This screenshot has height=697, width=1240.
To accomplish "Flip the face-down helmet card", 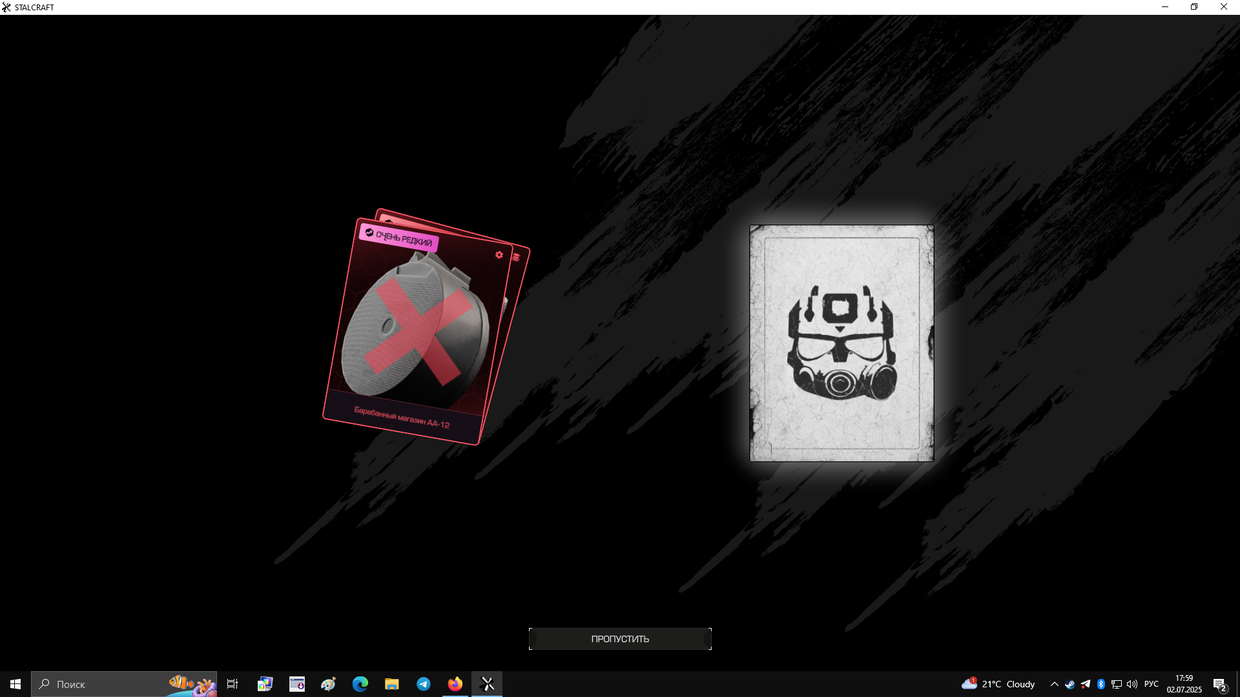I will [842, 343].
